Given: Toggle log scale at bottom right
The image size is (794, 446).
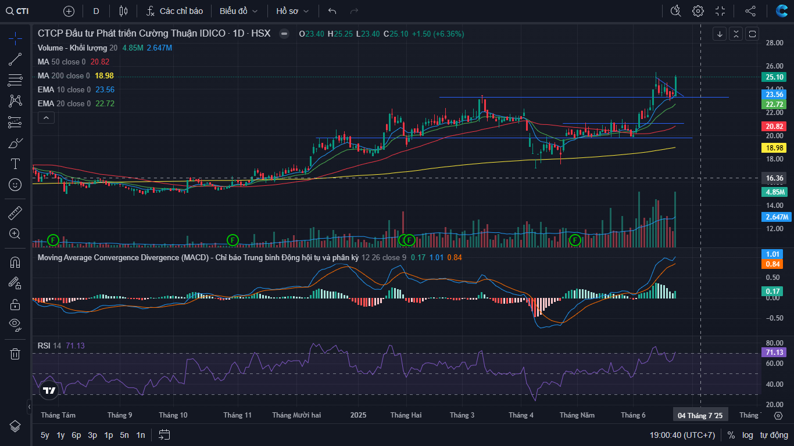Looking at the screenshot, I should [x=747, y=435].
